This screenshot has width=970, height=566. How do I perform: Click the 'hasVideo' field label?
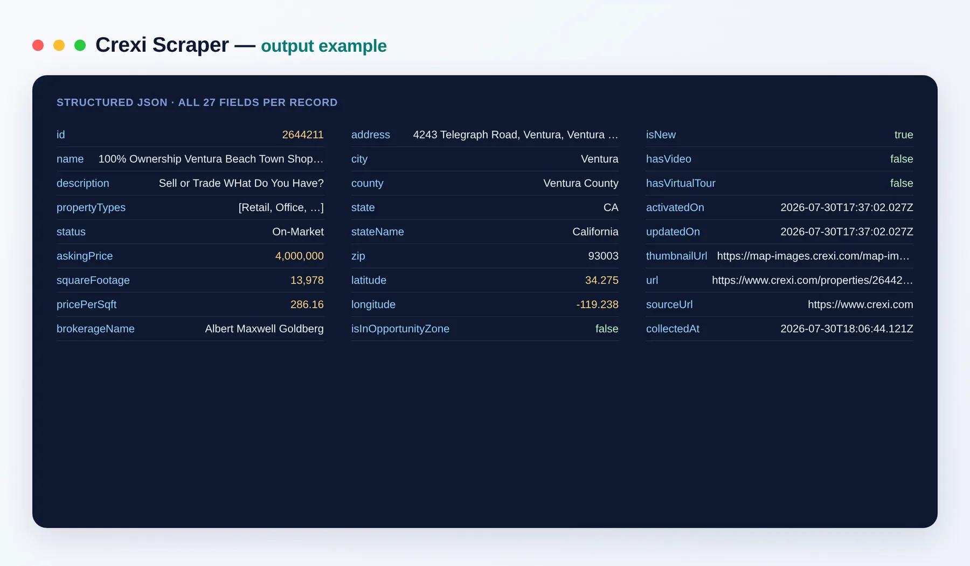pos(668,159)
